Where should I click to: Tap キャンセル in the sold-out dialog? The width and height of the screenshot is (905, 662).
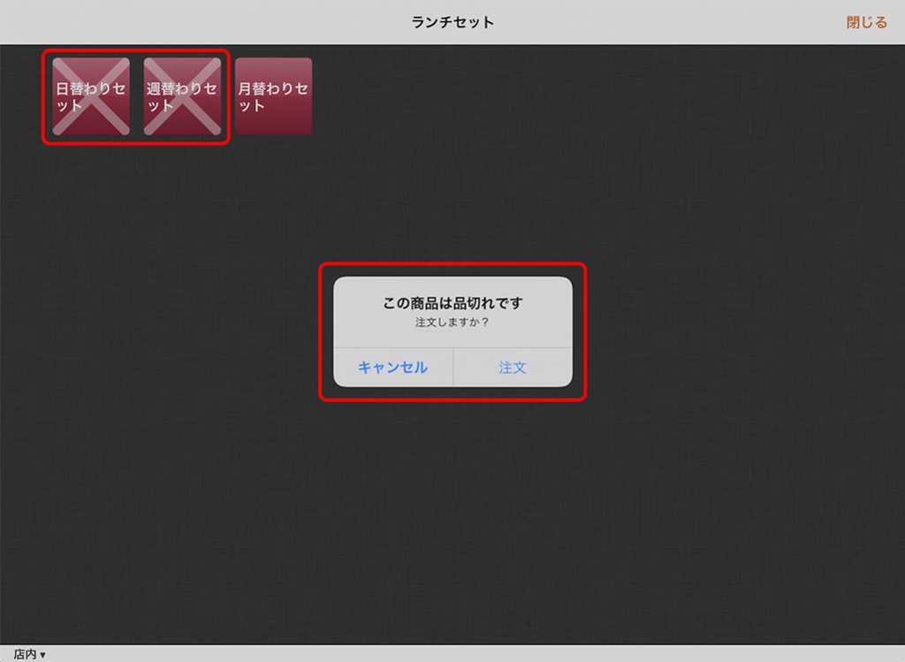(x=393, y=368)
